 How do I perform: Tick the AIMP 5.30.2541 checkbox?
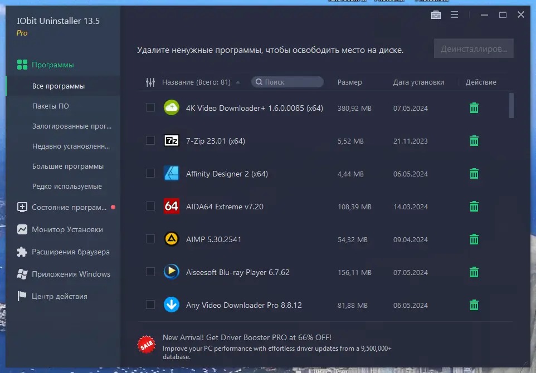pos(150,239)
